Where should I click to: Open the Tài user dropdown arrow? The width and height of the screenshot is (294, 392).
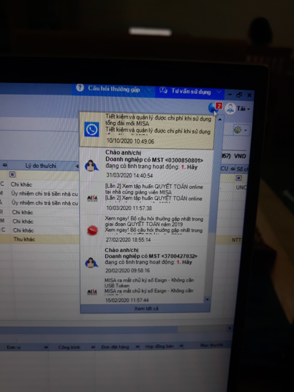pyautogui.click(x=248, y=109)
